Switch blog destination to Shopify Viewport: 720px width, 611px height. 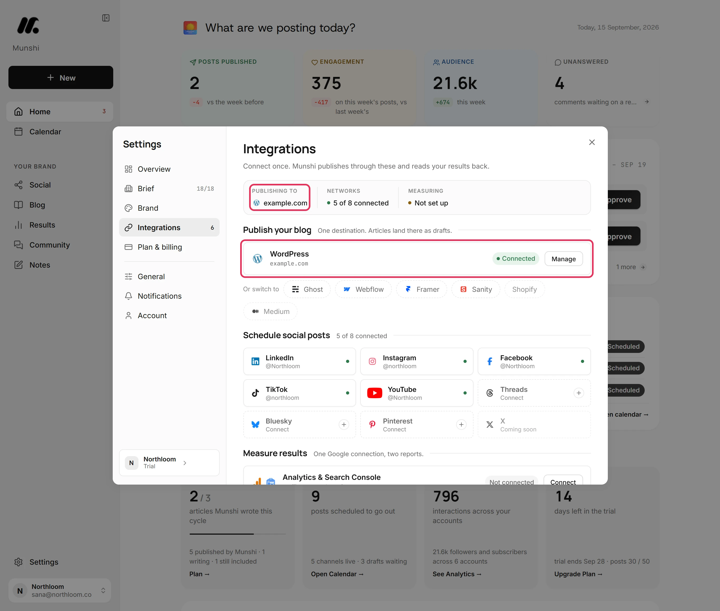[524, 289]
